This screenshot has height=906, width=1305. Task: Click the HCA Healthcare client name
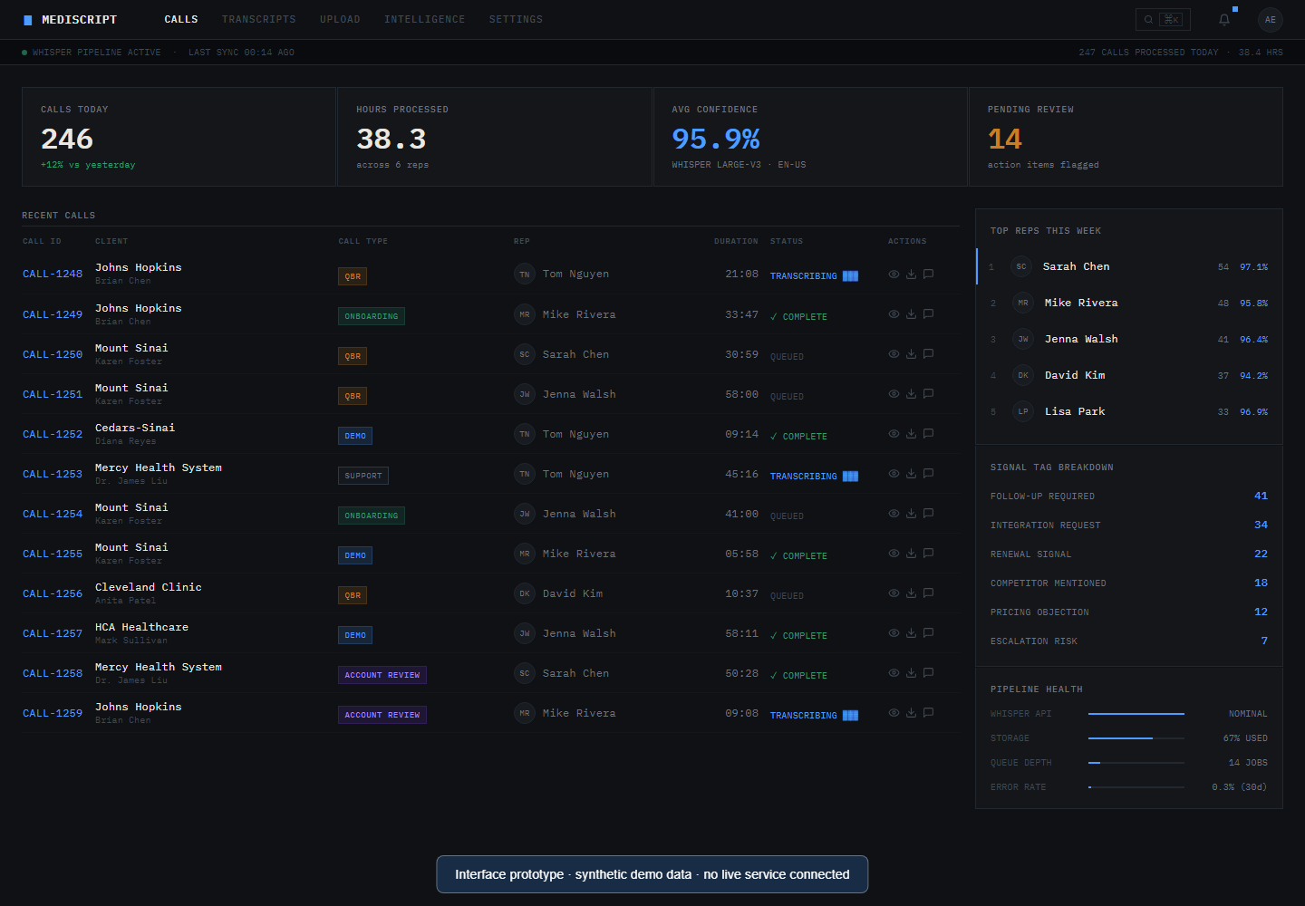pos(142,627)
